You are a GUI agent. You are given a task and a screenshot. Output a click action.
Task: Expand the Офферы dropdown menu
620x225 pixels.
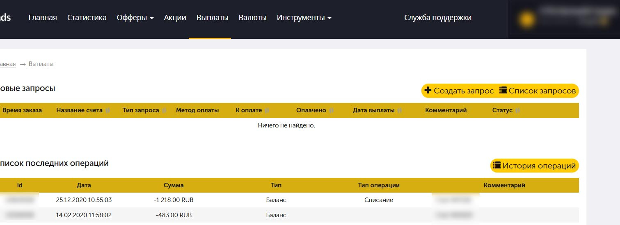coord(135,18)
